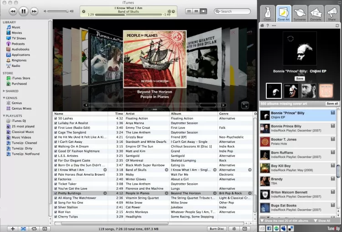Collapse the Genius section

[x=4, y=98]
